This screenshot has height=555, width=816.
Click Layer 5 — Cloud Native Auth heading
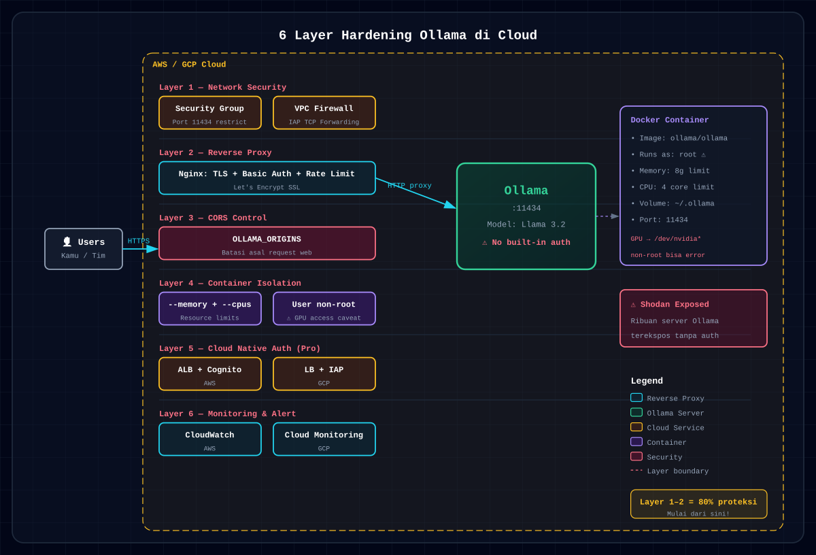point(240,349)
